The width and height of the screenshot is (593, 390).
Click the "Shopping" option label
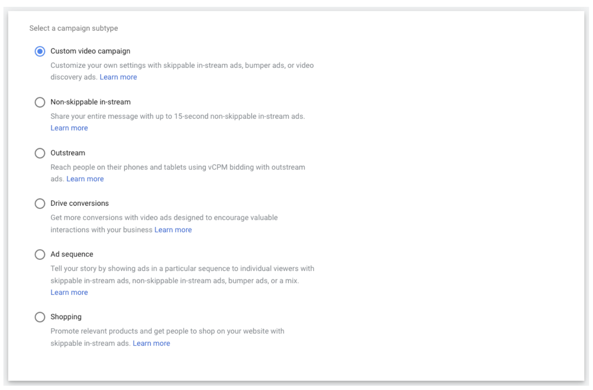66,317
